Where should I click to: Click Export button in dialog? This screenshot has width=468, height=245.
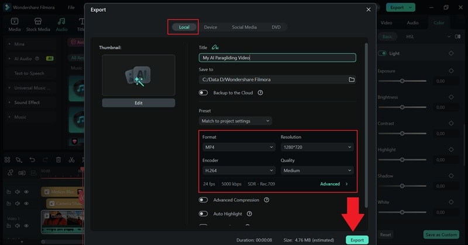click(x=357, y=240)
